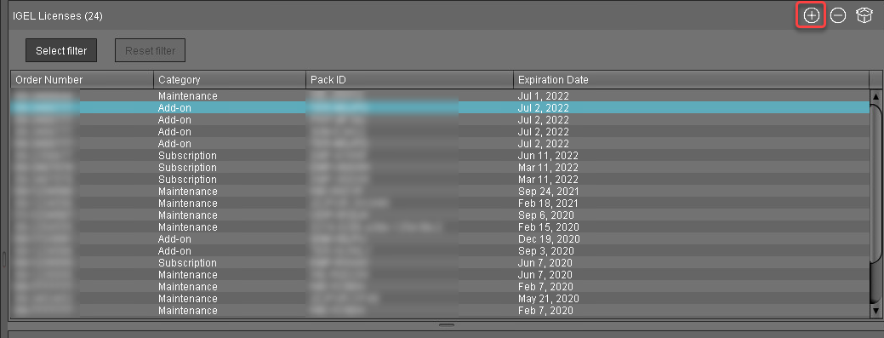Select the Maintenance row expiring Jul 1, 2022
The width and height of the screenshot is (884, 338).
441,96
